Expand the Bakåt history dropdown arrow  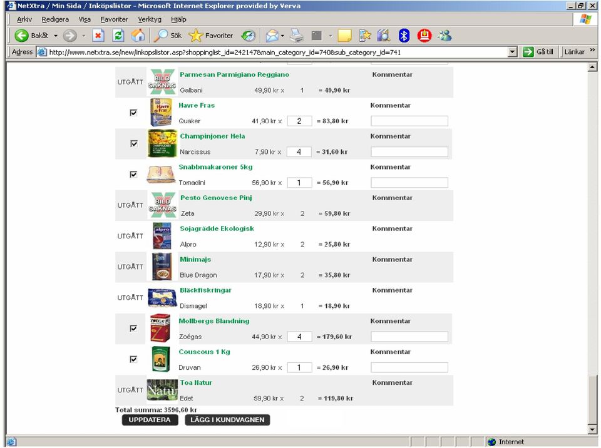pyautogui.click(x=56, y=36)
